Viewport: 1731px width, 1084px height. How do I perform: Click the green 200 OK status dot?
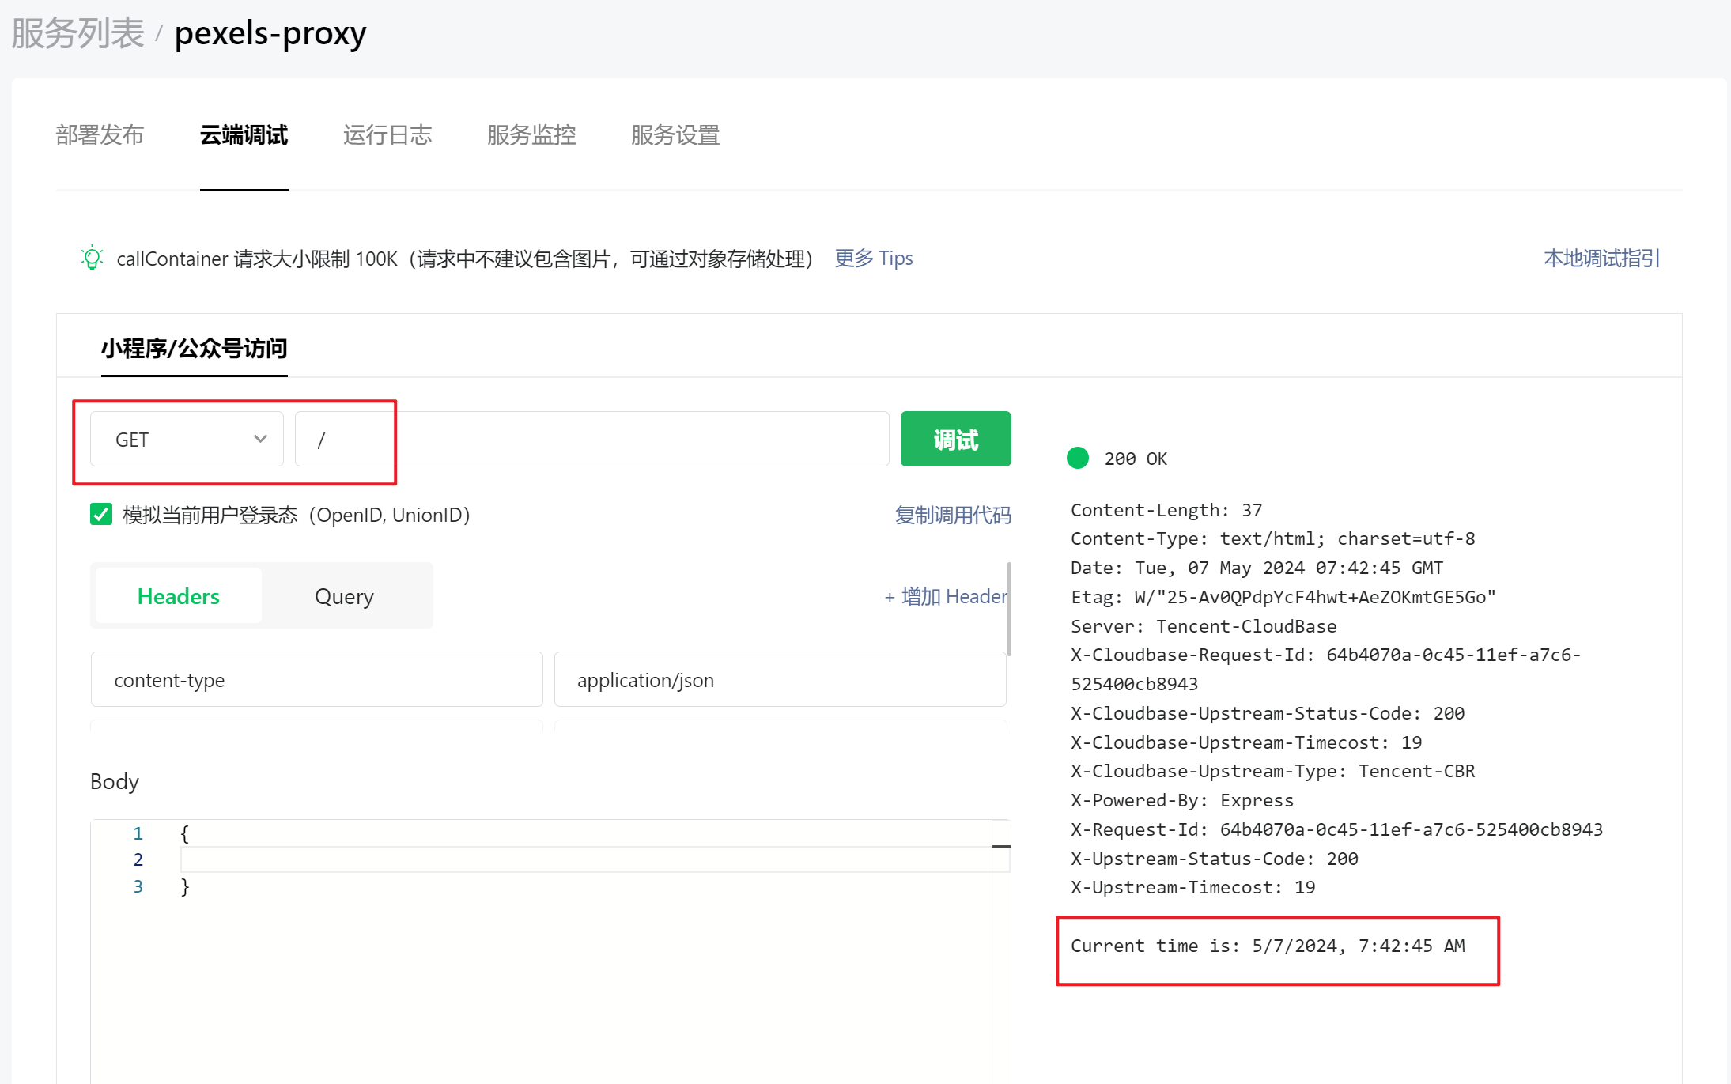pyautogui.click(x=1077, y=458)
